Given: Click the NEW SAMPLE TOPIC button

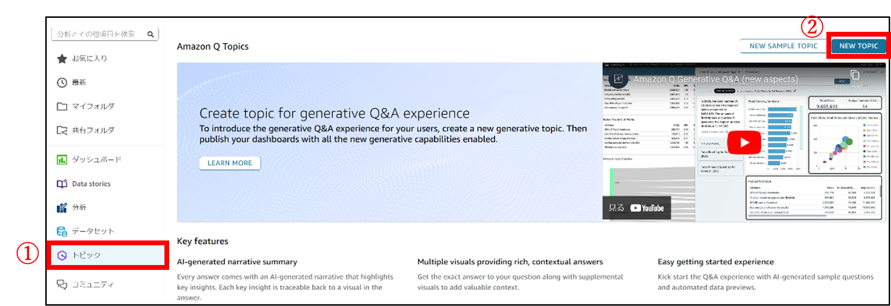Looking at the screenshot, I should pos(783,46).
